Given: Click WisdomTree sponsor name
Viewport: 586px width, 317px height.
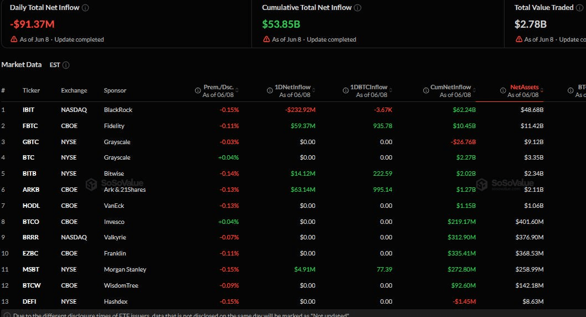Looking at the screenshot, I should click(x=121, y=285).
